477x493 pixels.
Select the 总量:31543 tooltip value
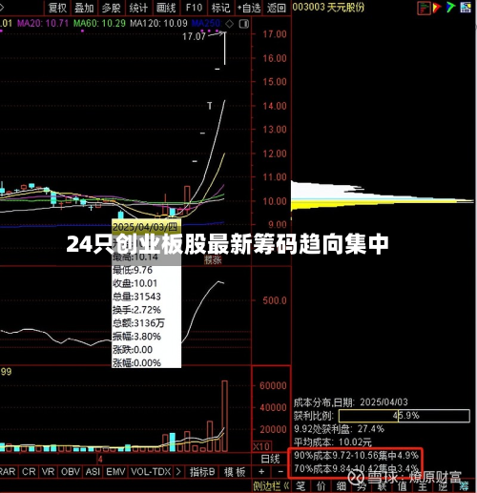pyautogui.click(x=136, y=297)
